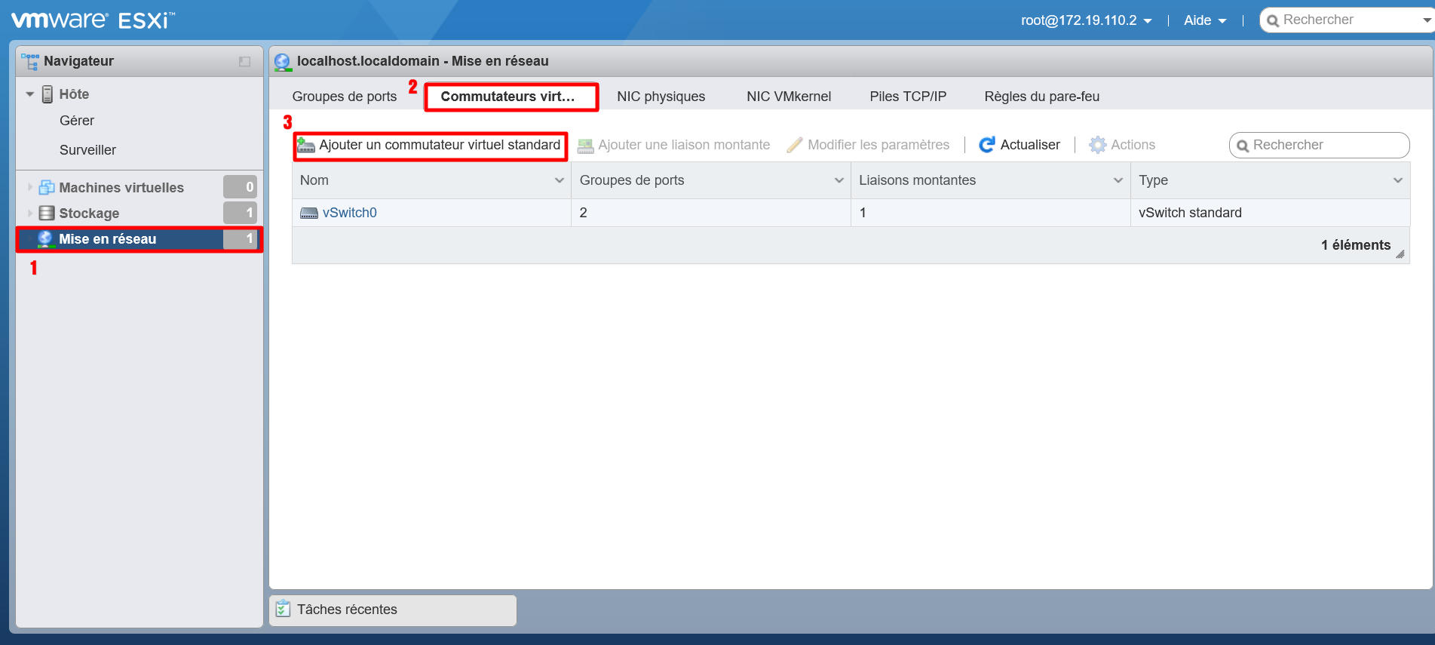Click the Hôte server icon
Viewport: 1435px width, 645px height.
click(x=48, y=94)
